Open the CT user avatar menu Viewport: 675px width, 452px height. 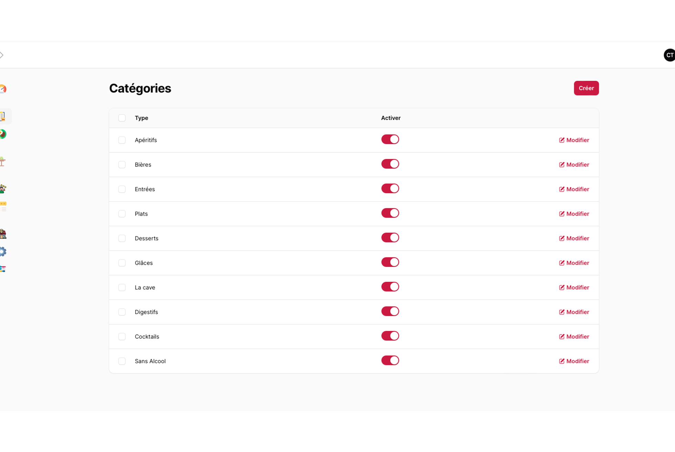tap(669, 55)
